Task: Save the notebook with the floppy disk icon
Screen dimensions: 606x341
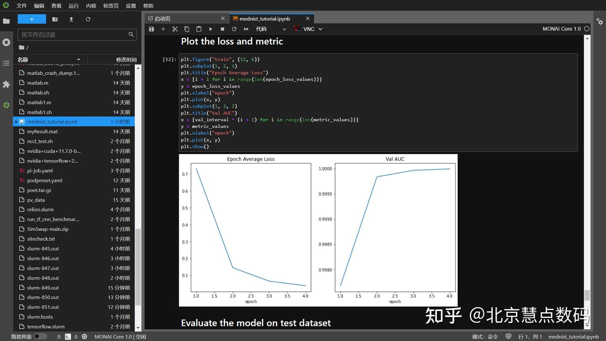Action: (151, 29)
